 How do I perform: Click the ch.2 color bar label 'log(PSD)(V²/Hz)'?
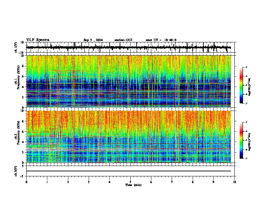tap(250, 142)
